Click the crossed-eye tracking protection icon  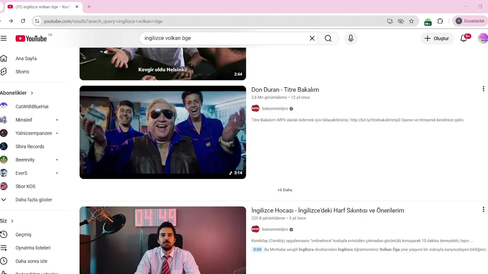click(401, 21)
